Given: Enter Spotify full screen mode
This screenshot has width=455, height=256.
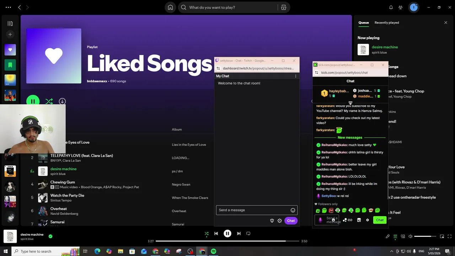Looking at the screenshot, I should click(x=450, y=236).
